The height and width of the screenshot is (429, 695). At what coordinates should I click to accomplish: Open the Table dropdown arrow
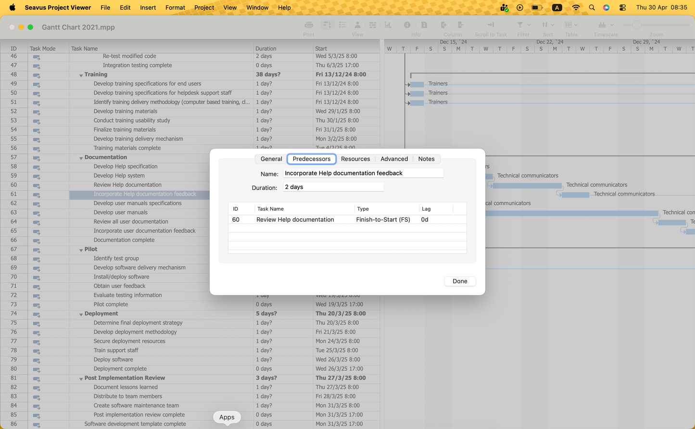(x=576, y=25)
